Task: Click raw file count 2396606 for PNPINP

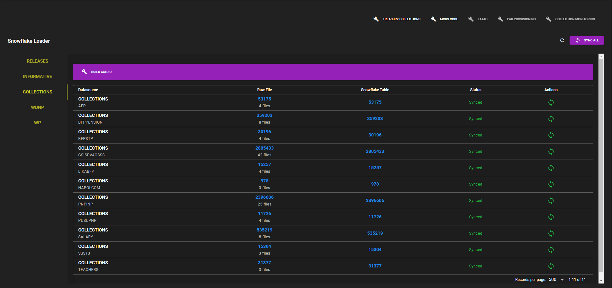Action: [265, 197]
